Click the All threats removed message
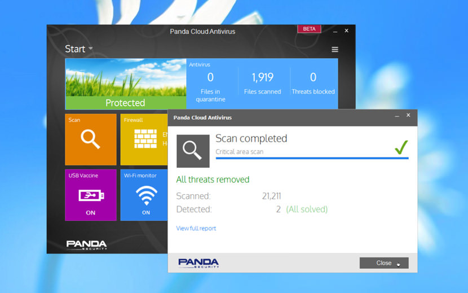Image resolution: width=468 pixels, height=293 pixels. pyautogui.click(x=213, y=180)
